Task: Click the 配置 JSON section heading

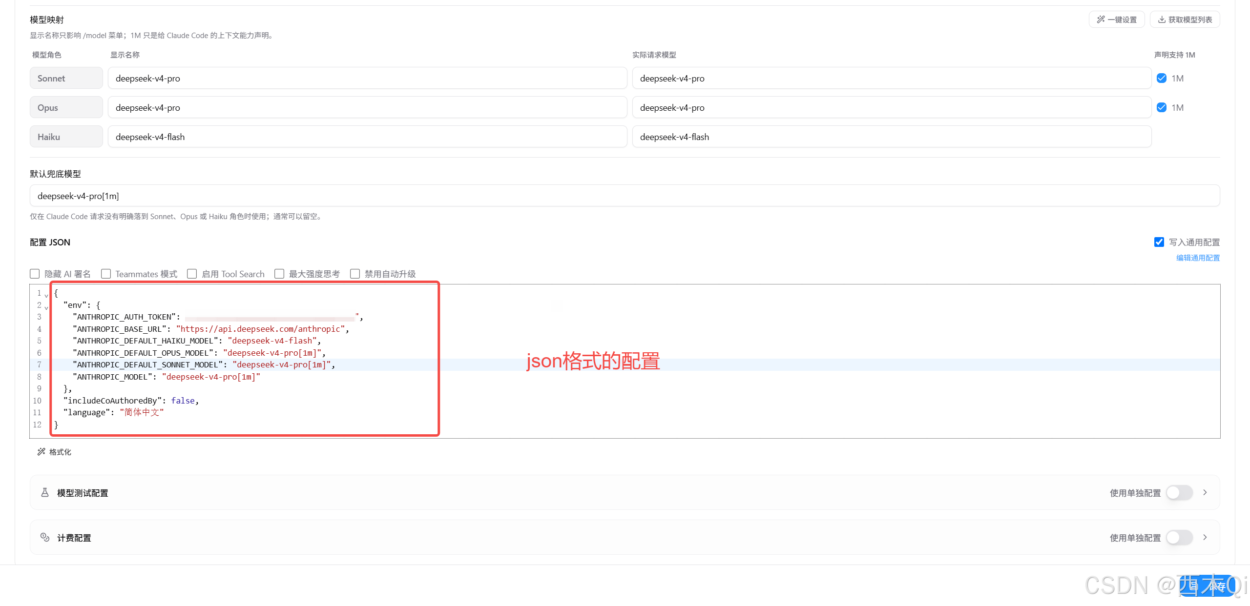Action: click(50, 242)
